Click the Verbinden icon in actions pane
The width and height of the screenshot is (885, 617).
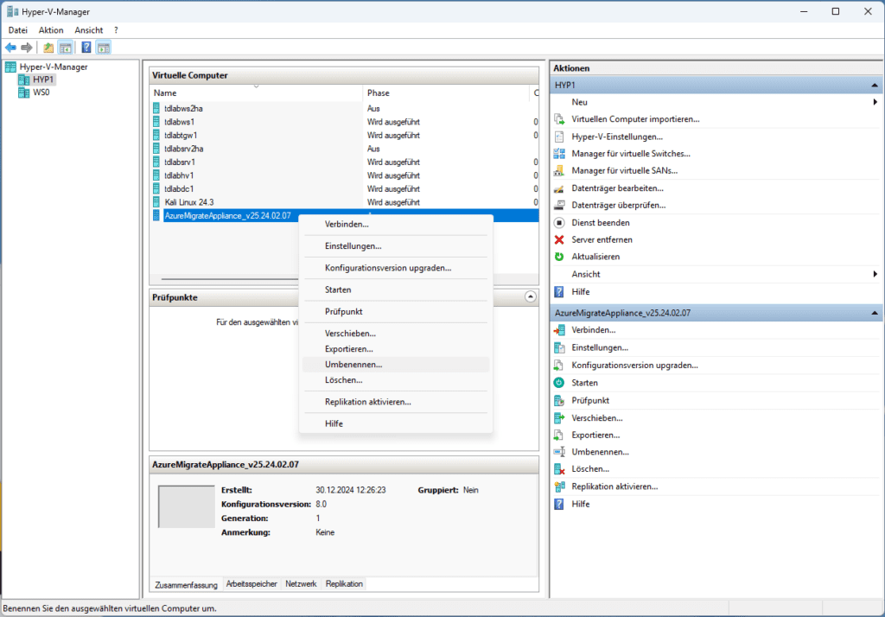[x=559, y=330]
